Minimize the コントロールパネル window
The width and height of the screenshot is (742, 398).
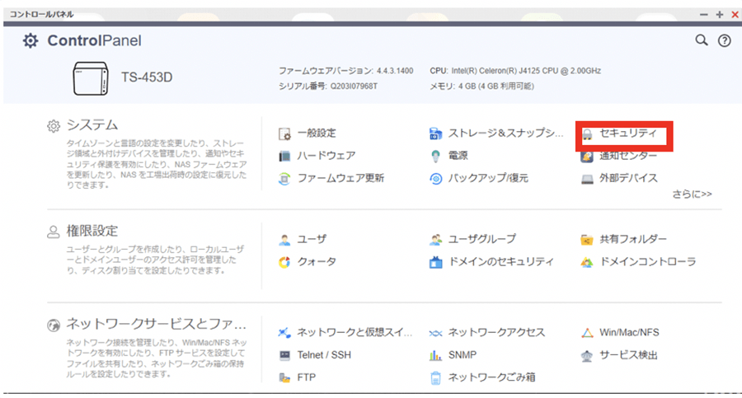pyautogui.click(x=704, y=15)
